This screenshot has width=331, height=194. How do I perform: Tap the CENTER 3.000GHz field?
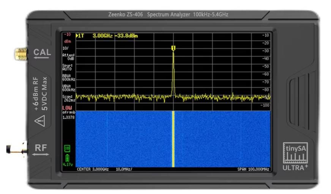point(93,169)
